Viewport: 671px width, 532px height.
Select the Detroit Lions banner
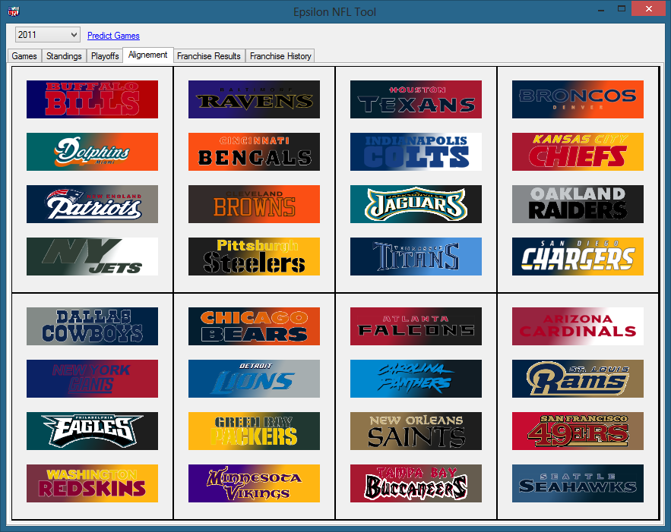coord(254,379)
